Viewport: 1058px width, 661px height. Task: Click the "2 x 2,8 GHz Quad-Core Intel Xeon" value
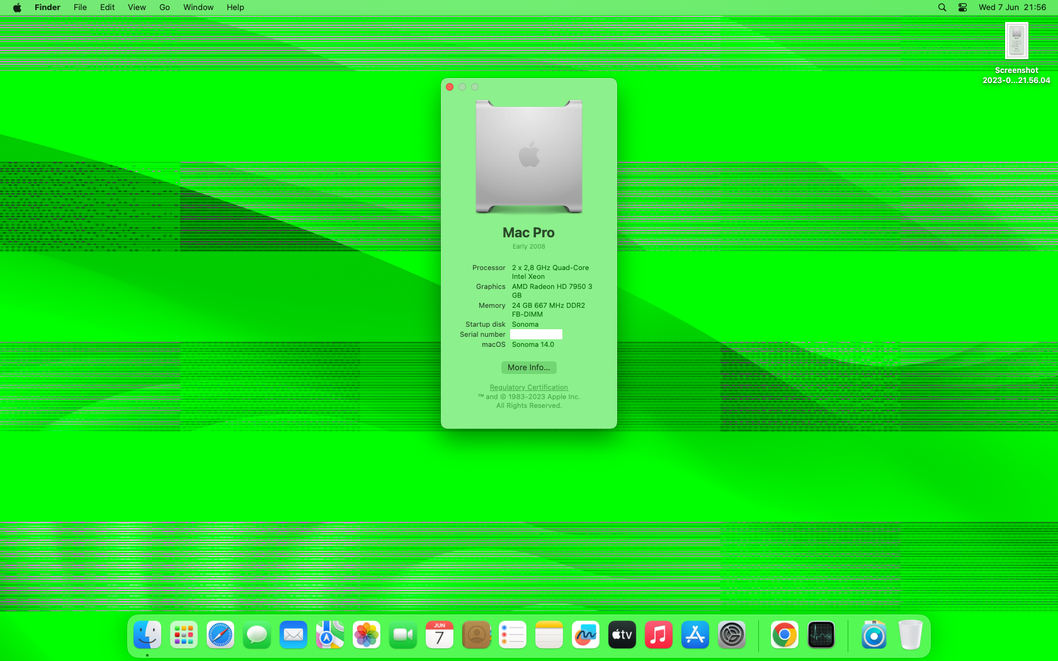[550, 272]
